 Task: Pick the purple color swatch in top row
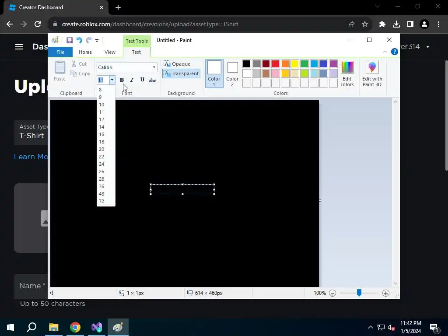333,64
